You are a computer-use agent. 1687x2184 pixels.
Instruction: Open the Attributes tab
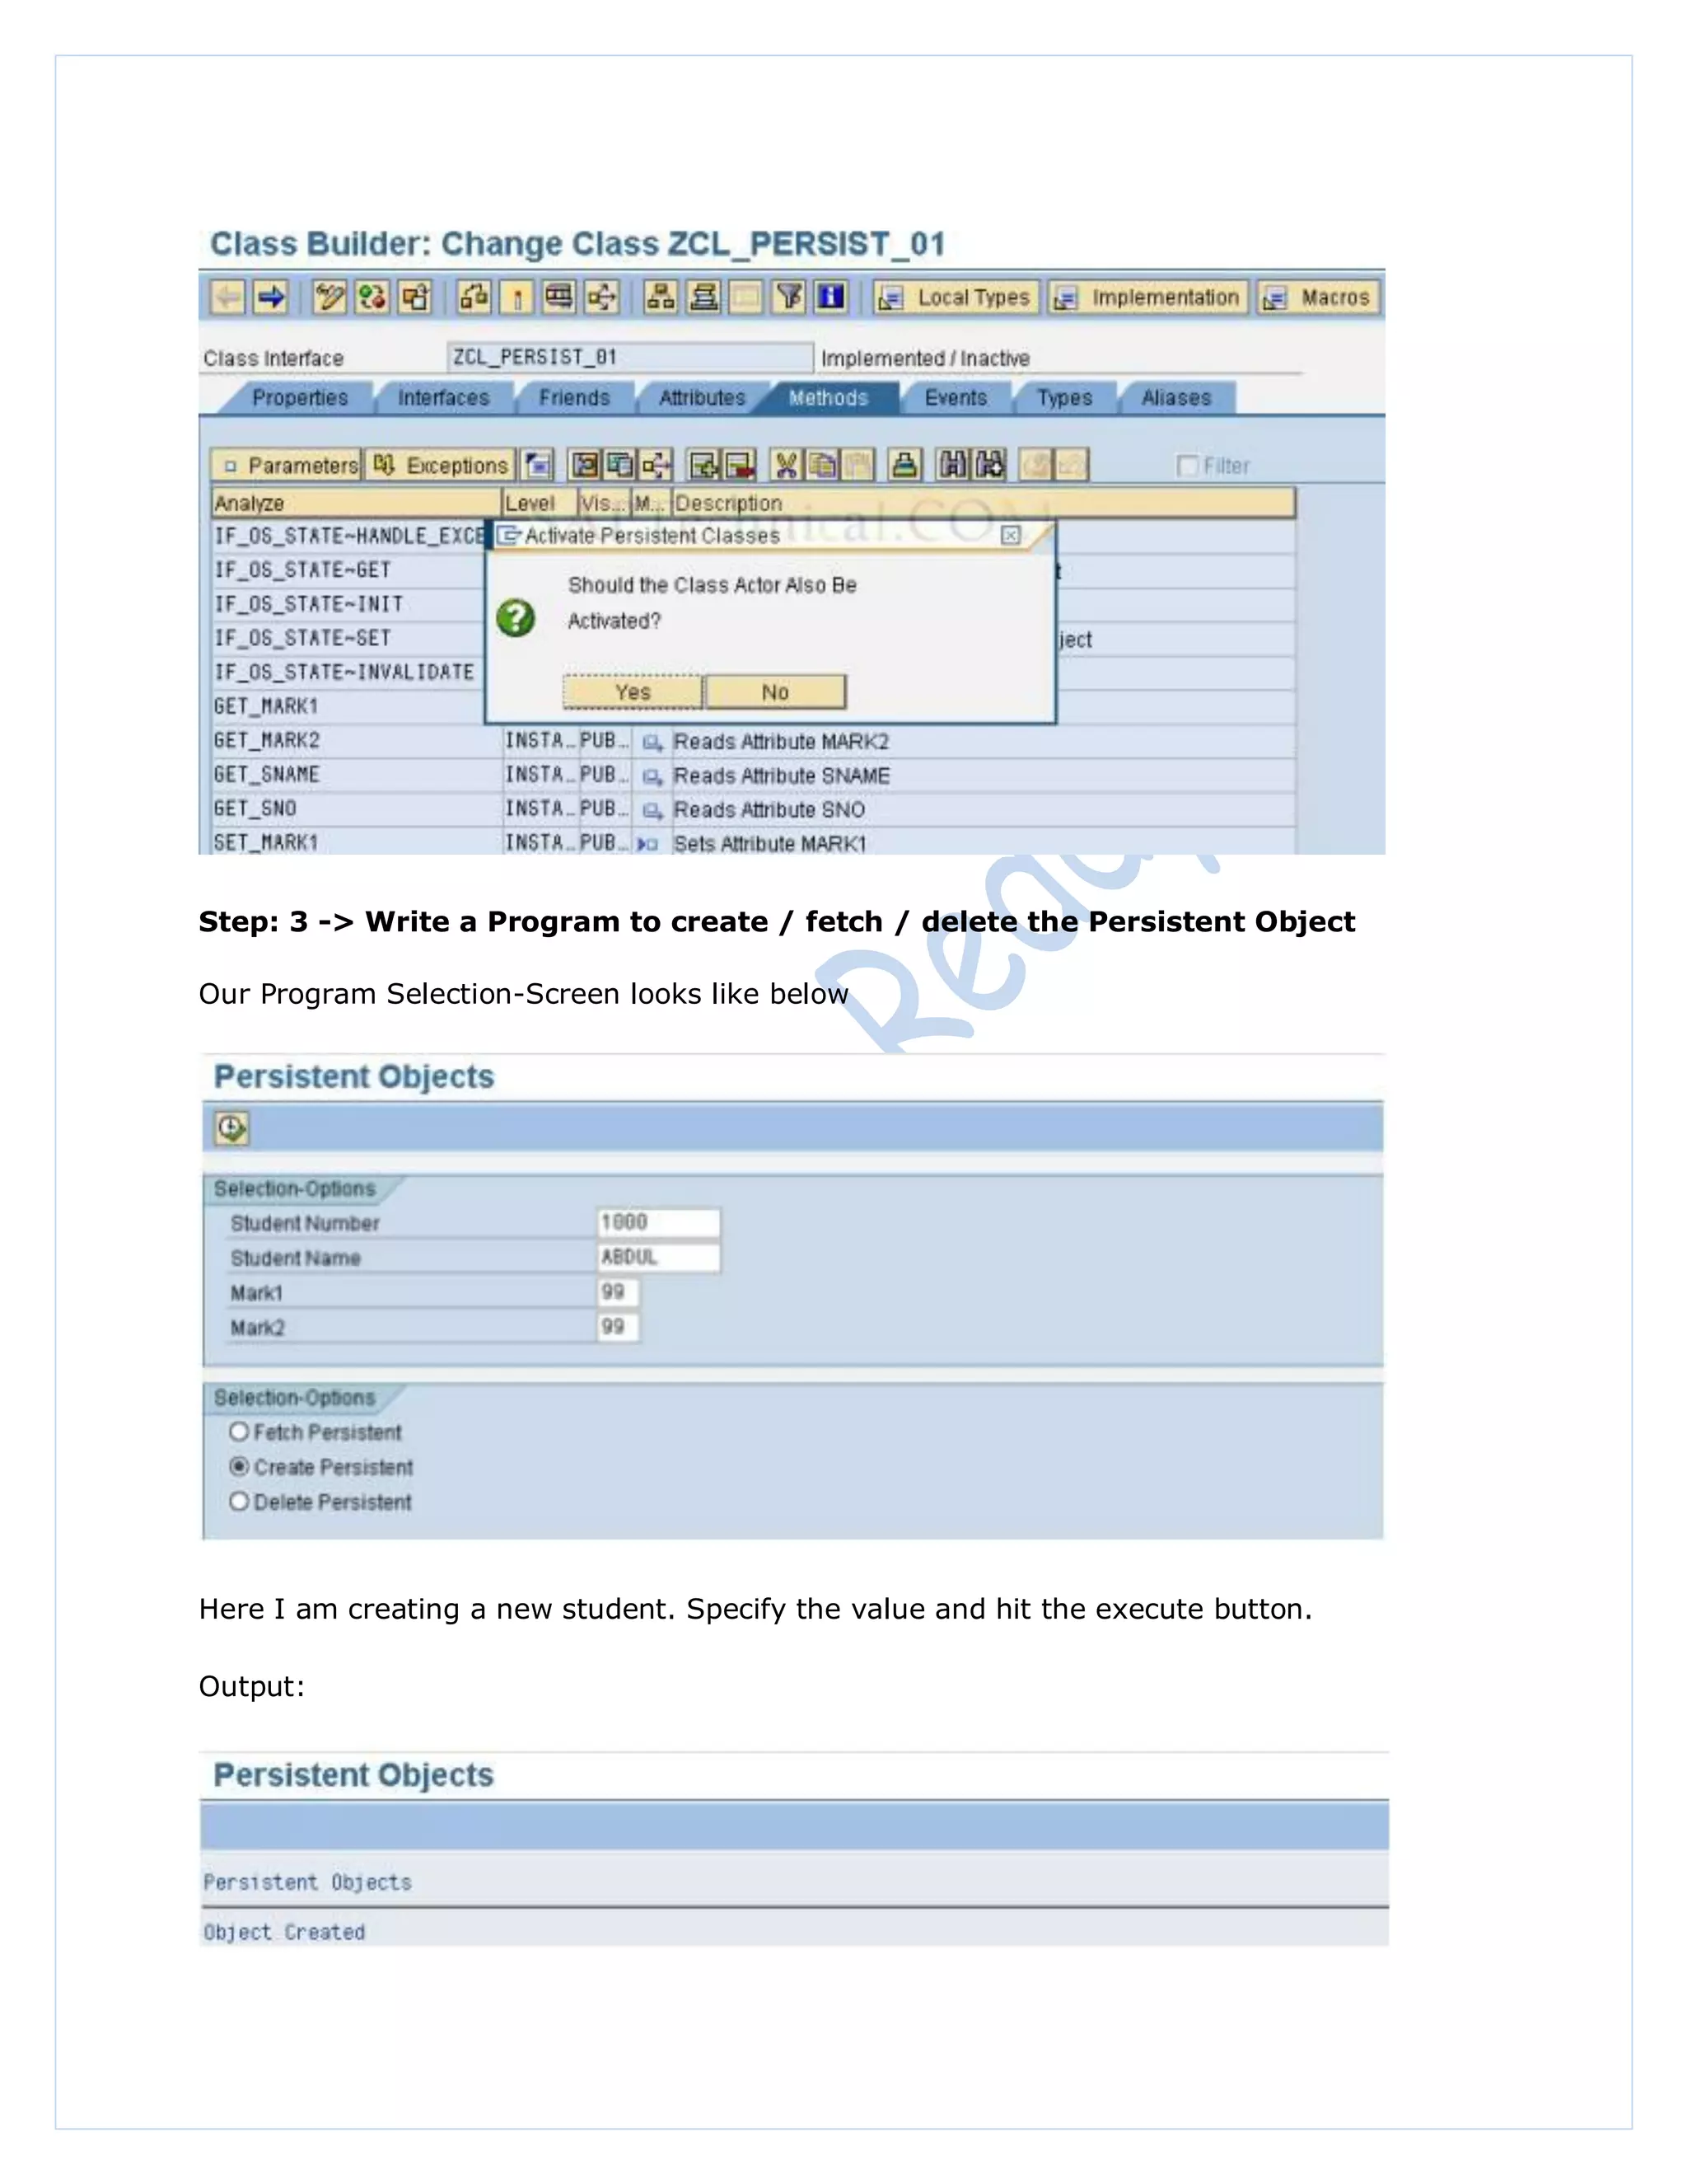pyautogui.click(x=703, y=398)
